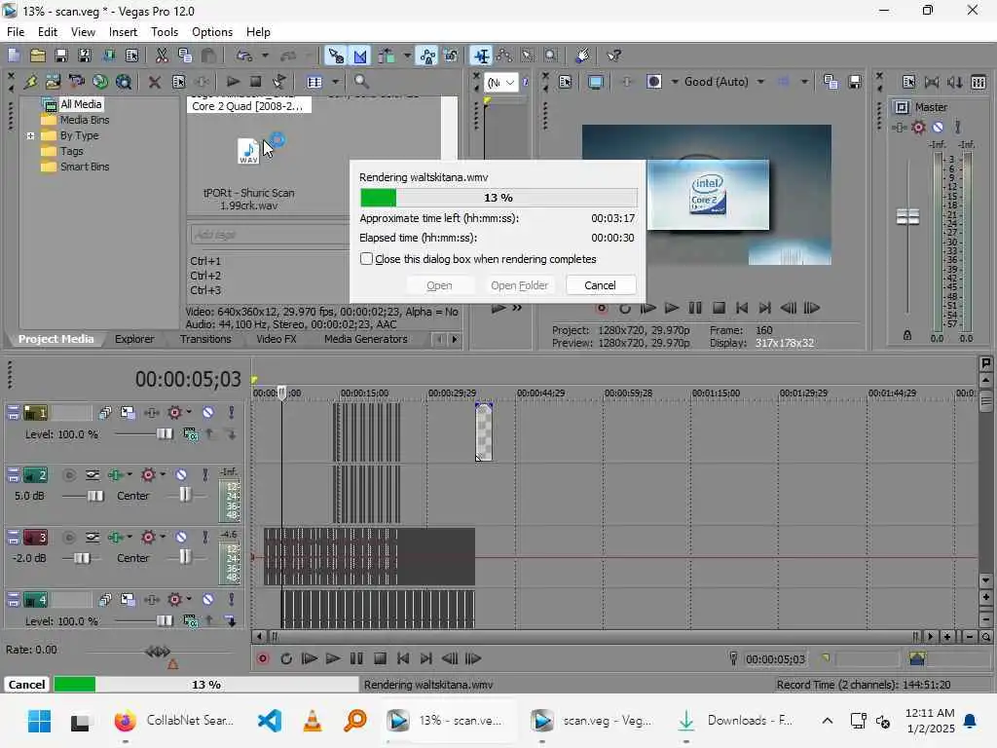Click Copy Snapshot to Clipboard icon

[831, 82]
